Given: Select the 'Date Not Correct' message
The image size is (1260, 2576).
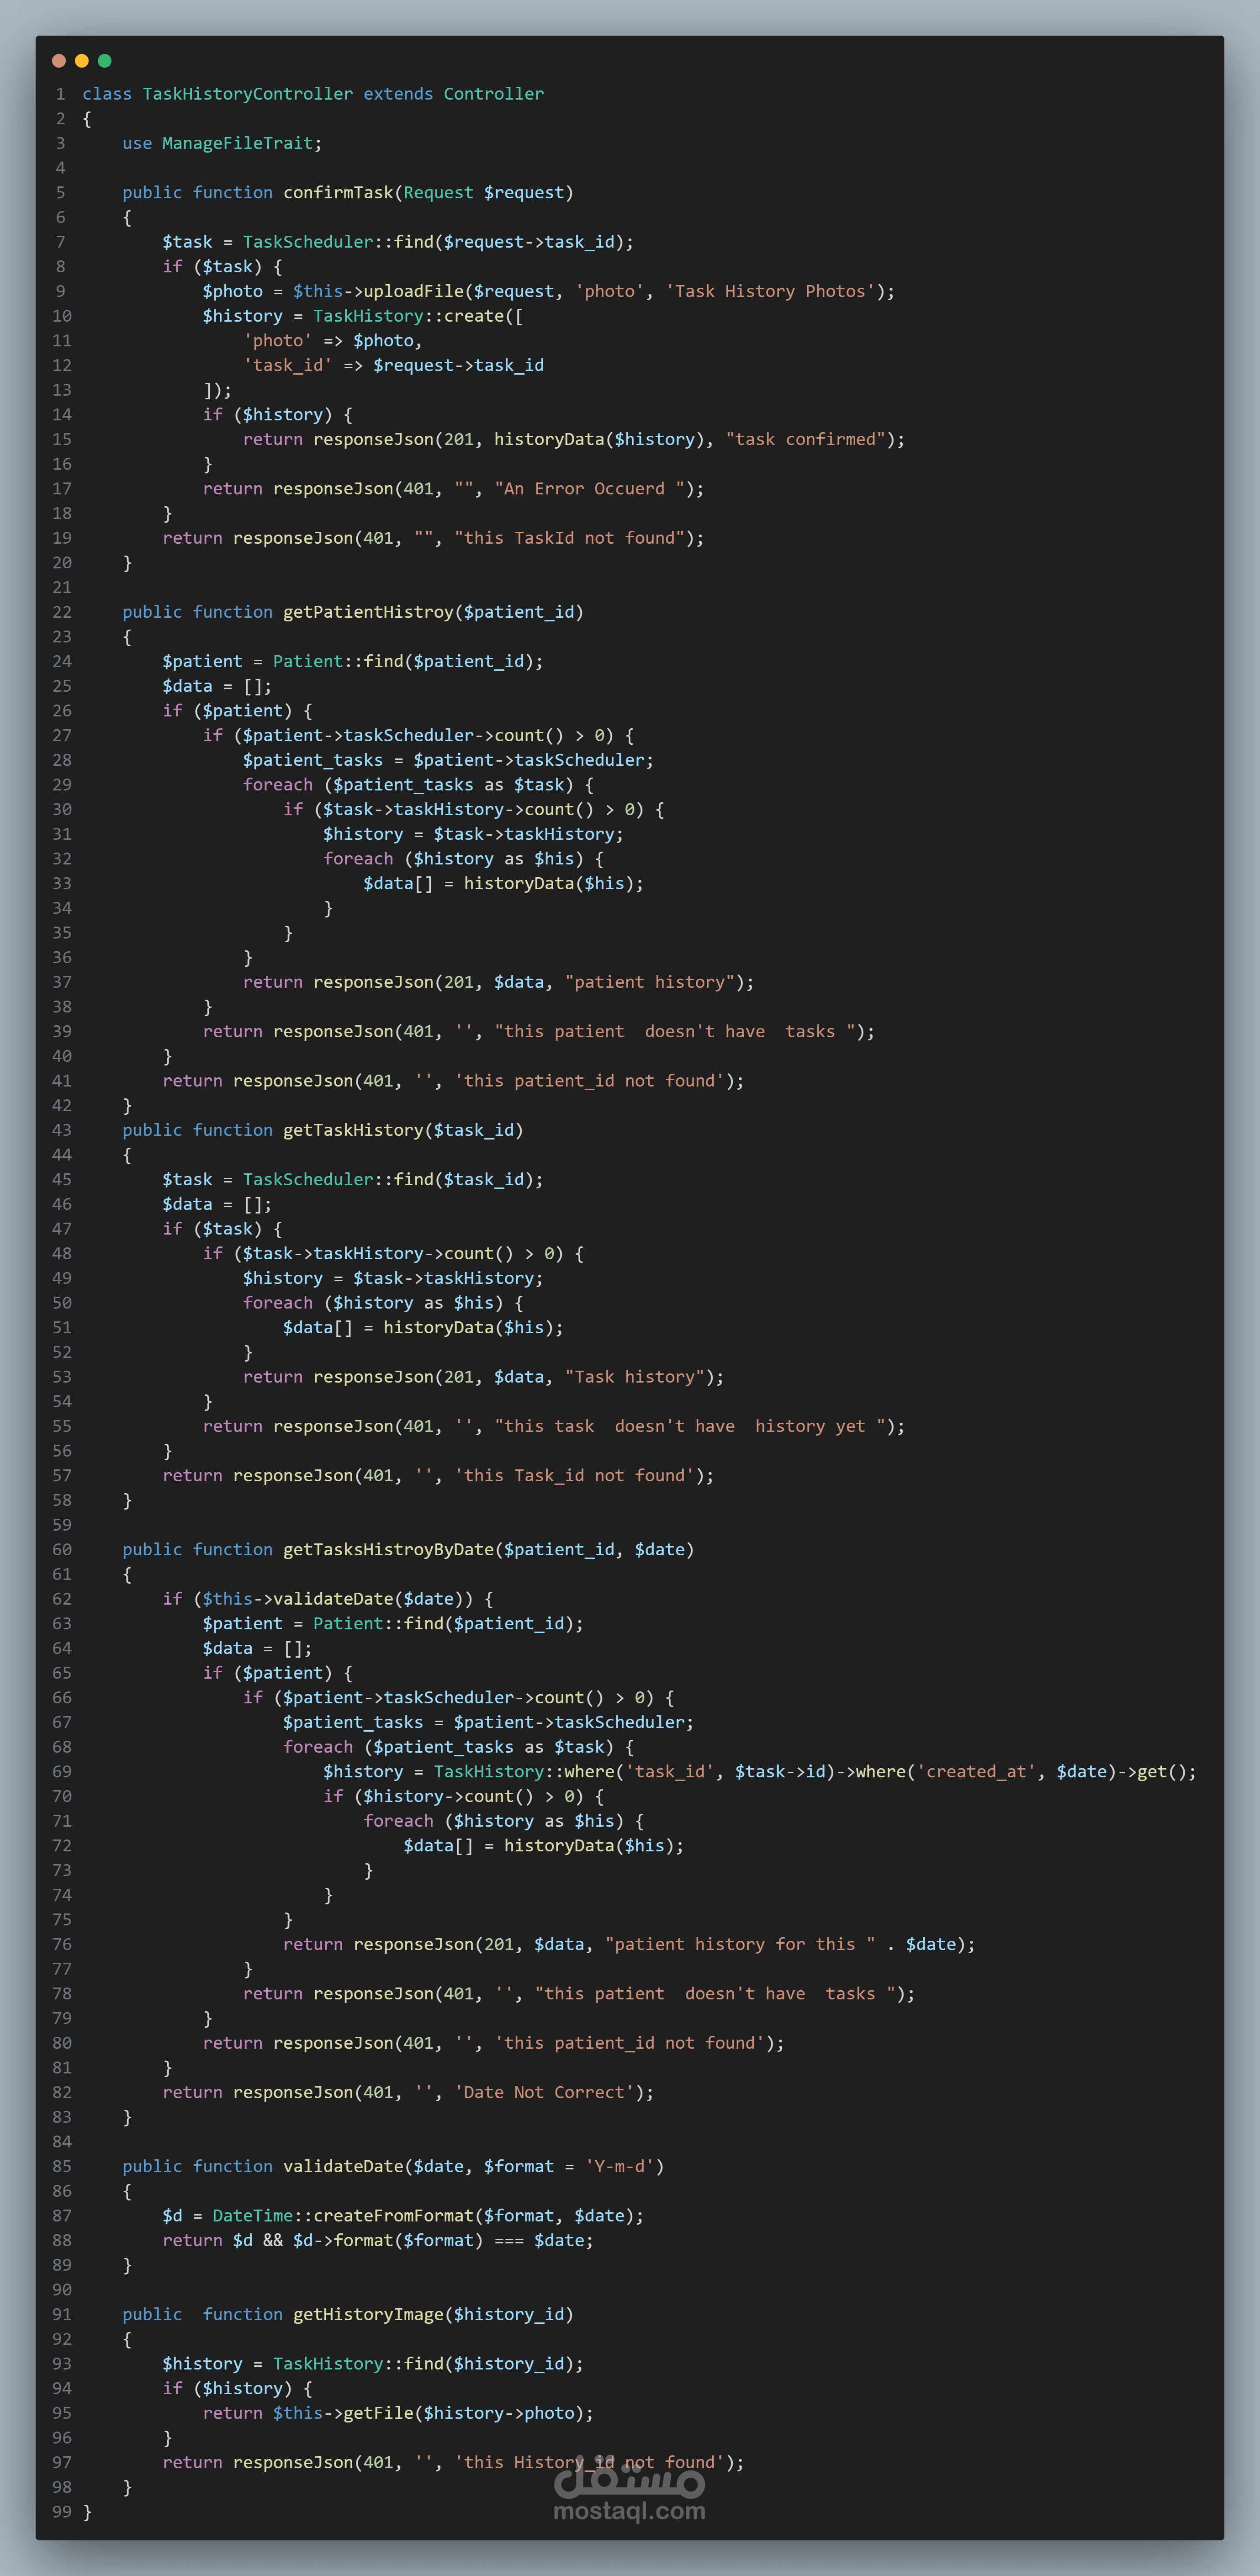Looking at the screenshot, I should tap(545, 2092).
